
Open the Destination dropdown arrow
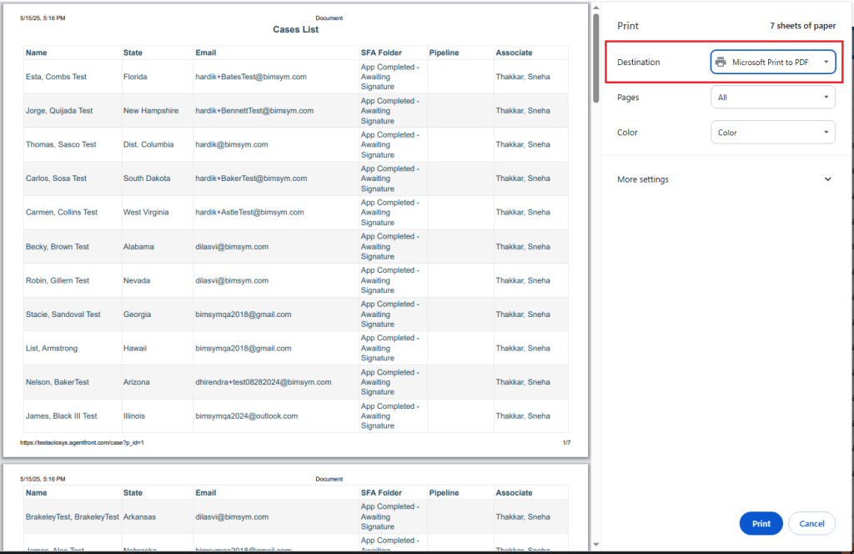[826, 63]
